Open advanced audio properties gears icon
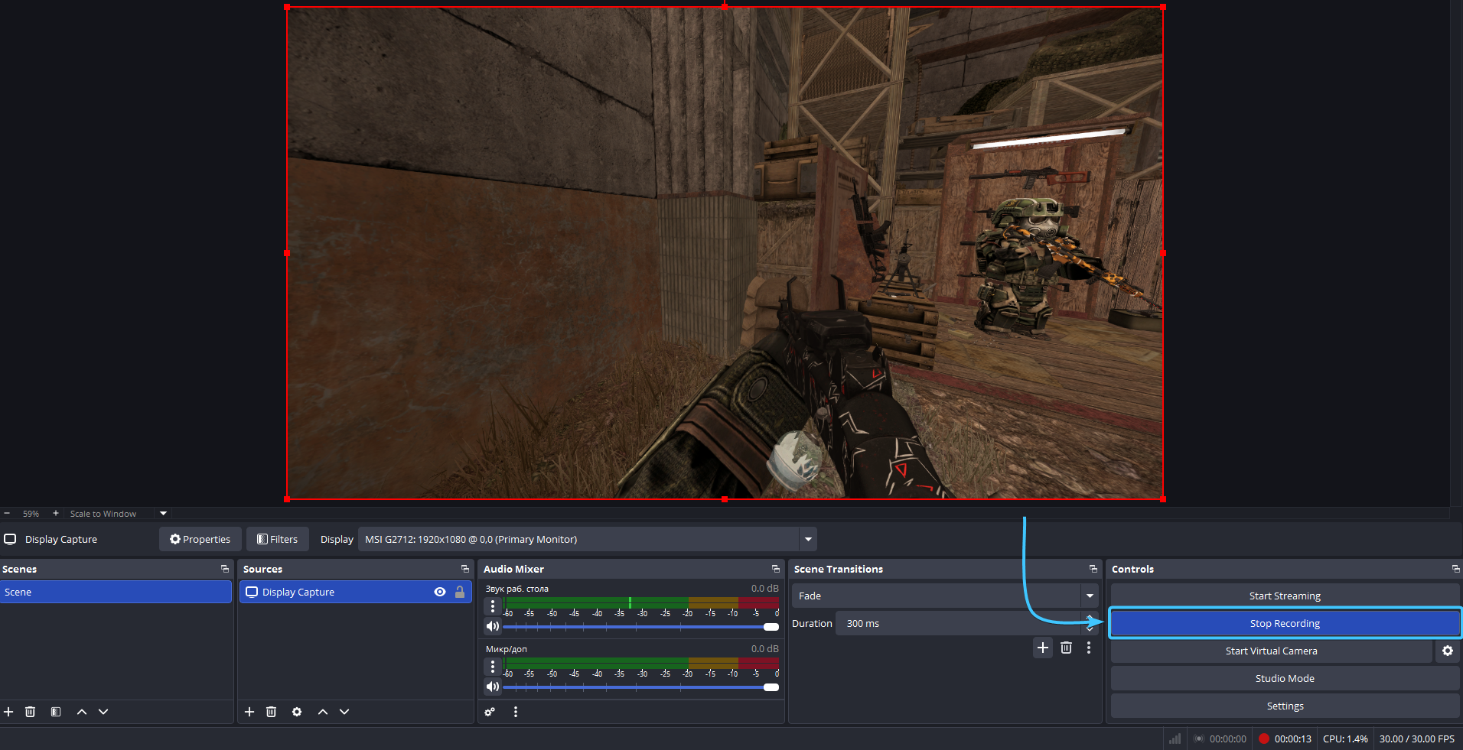 490,712
